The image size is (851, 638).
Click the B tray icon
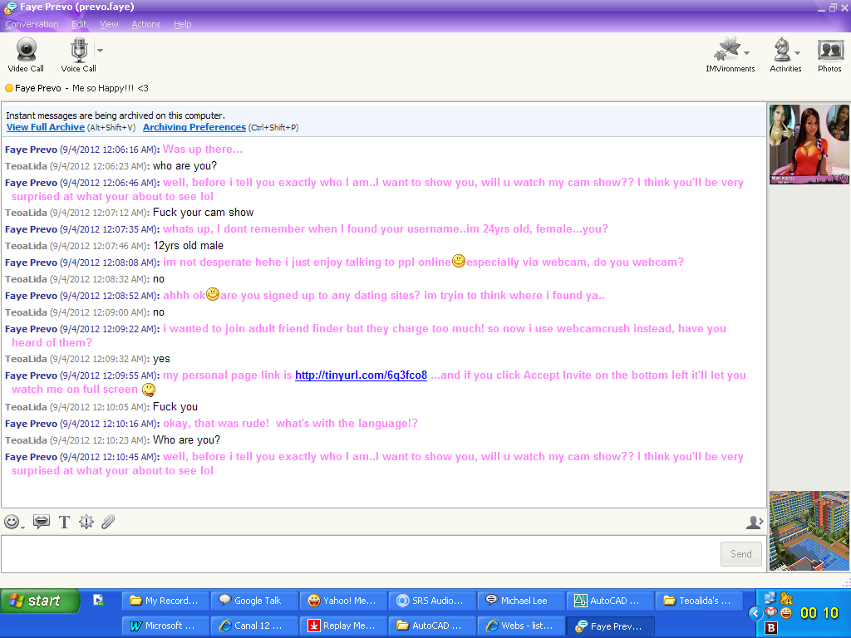pos(770,628)
